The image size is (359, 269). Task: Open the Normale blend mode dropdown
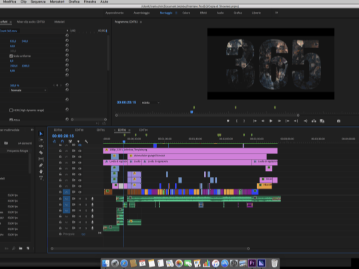[29, 90]
